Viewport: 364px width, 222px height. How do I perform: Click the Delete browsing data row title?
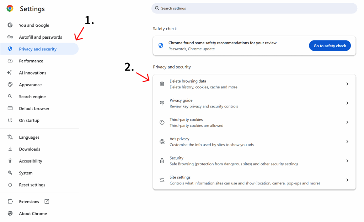click(188, 81)
